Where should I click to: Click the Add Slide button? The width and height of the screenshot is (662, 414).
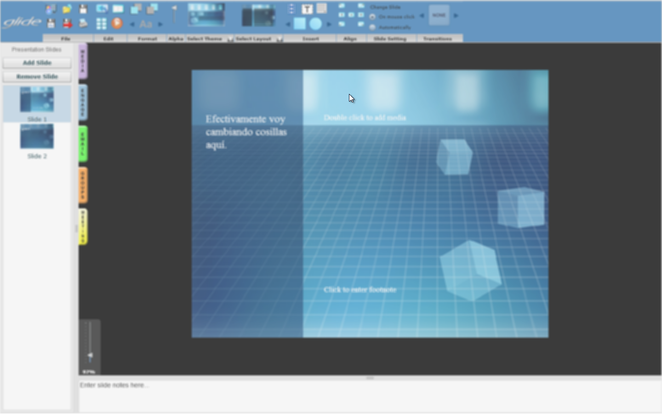pos(37,63)
